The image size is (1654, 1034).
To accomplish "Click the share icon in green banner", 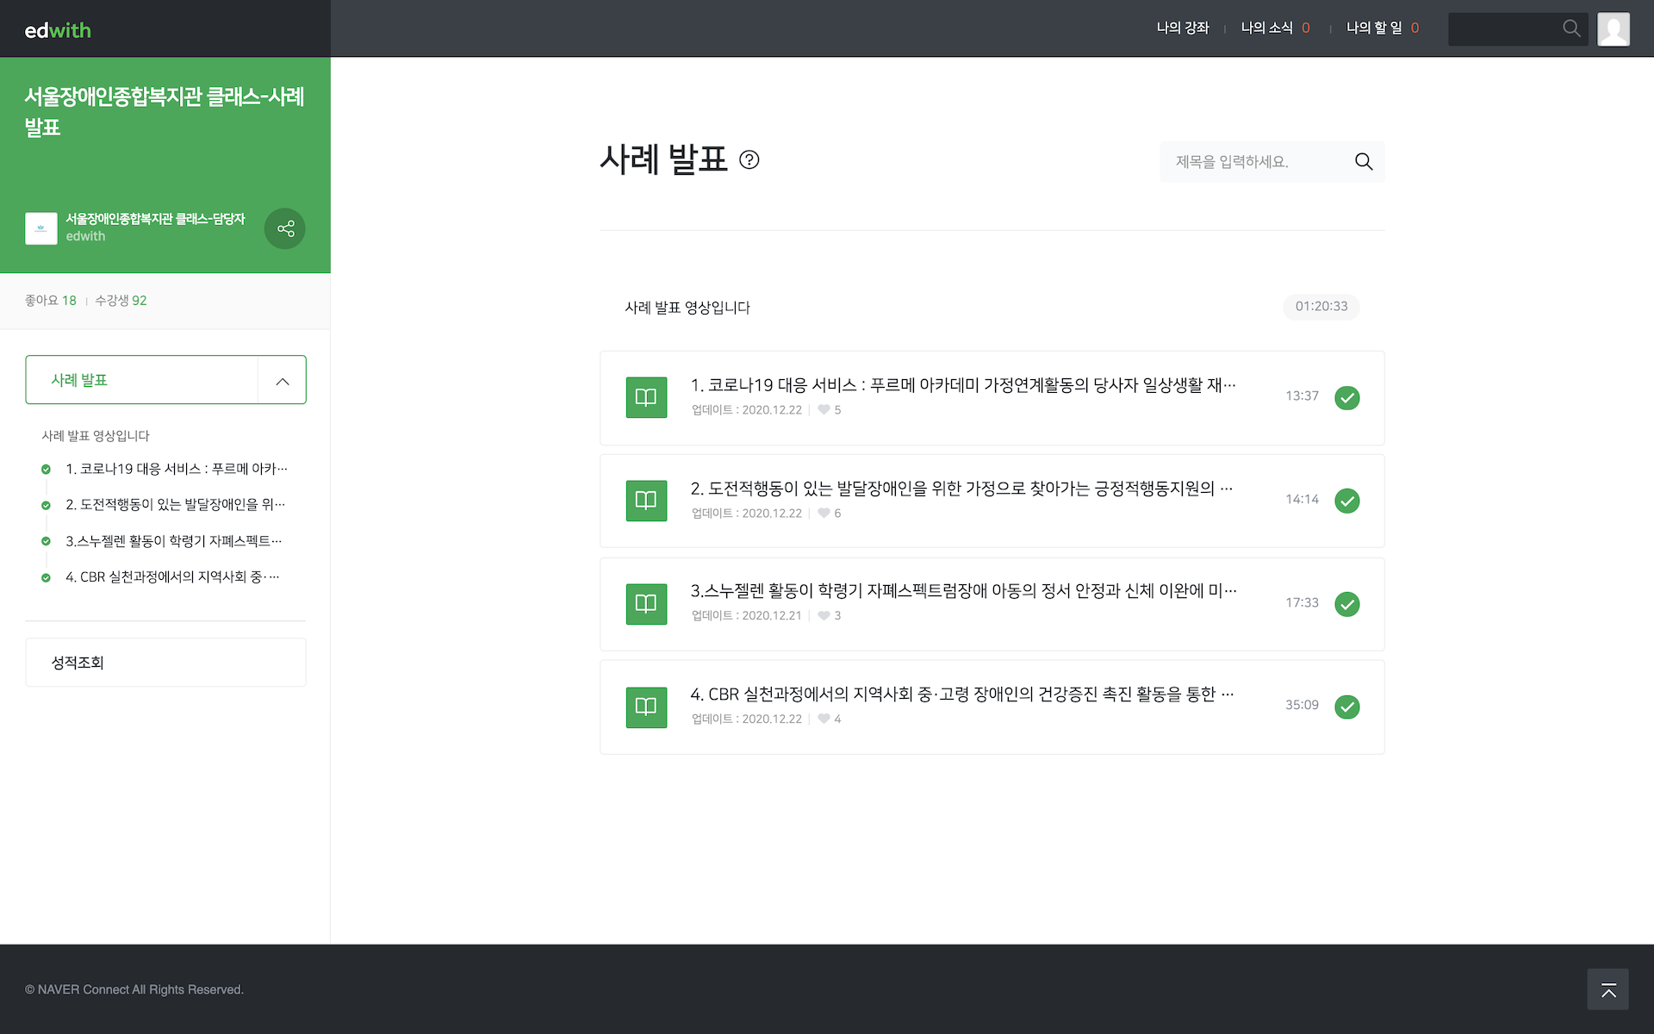I will click(285, 228).
